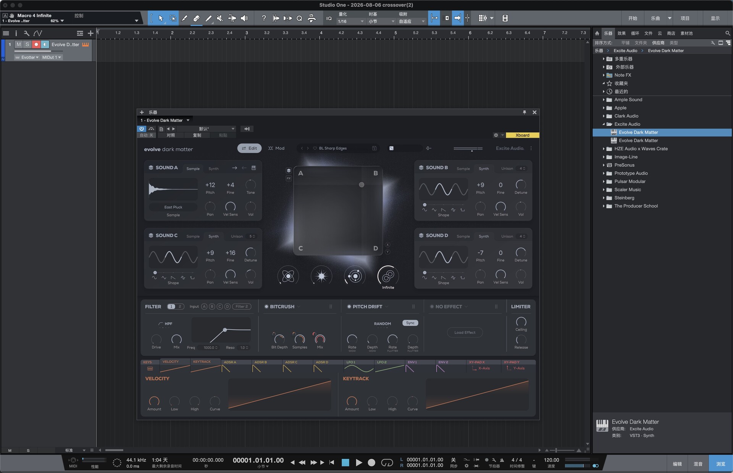The width and height of the screenshot is (733, 473).
Task: Rewind with the transport rewind button
Action: click(302, 462)
